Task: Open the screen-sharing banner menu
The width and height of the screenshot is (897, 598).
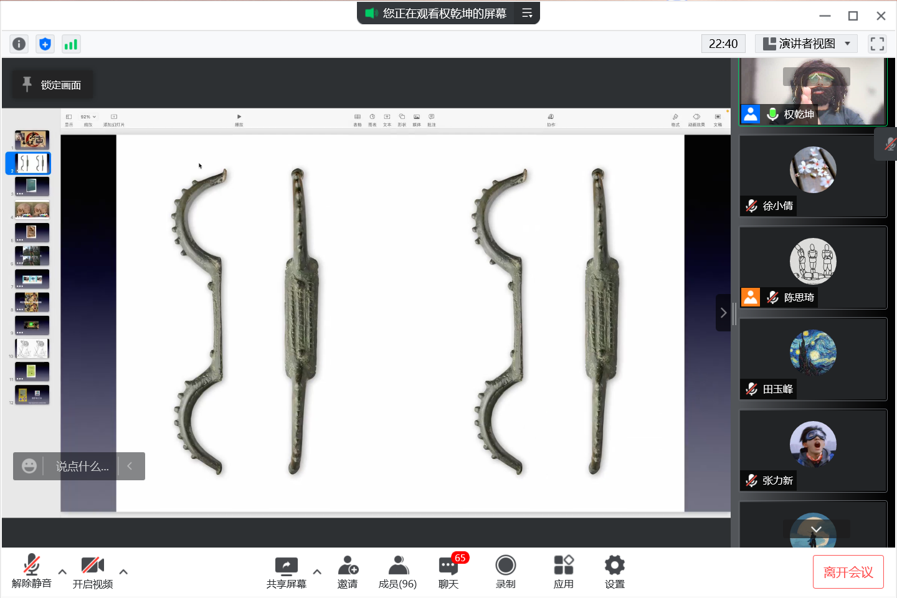Action: point(527,13)
